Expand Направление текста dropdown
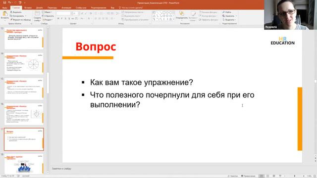The width and height of the screenshot is (317, 178). [133, 12]
